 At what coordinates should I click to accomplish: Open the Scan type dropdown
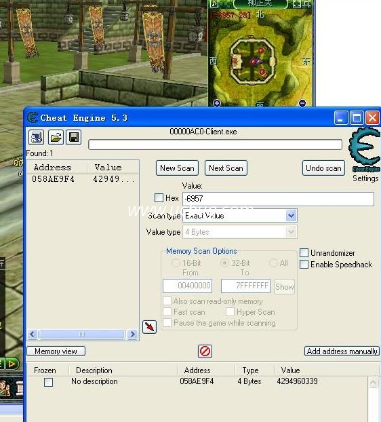tap(292, 216)
